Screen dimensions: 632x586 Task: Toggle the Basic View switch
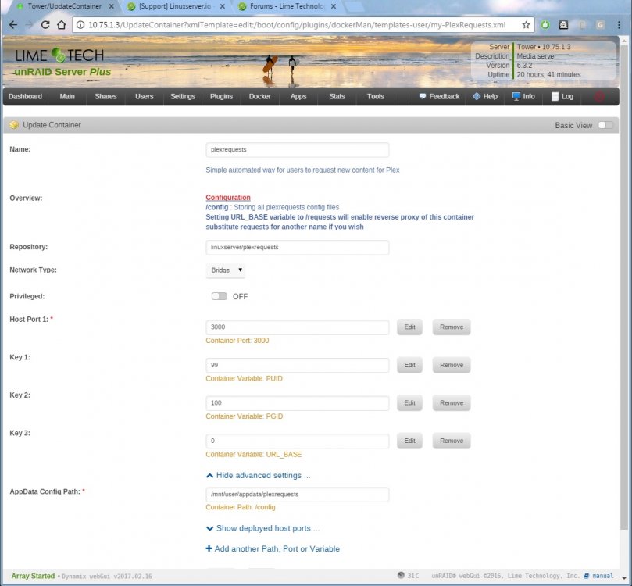(x=605, y=125)
